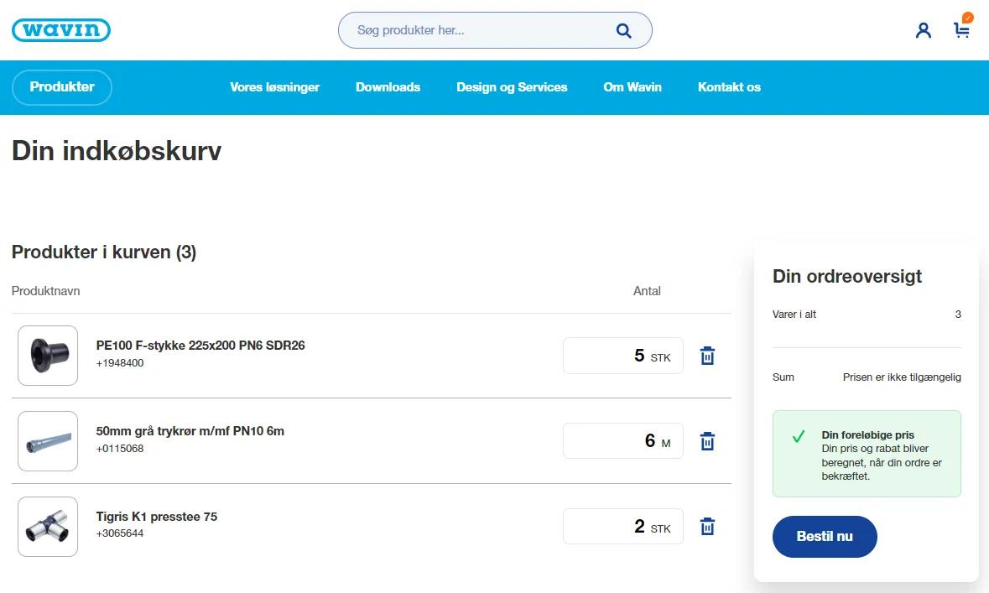Select item number +3065644

point(120,533)
